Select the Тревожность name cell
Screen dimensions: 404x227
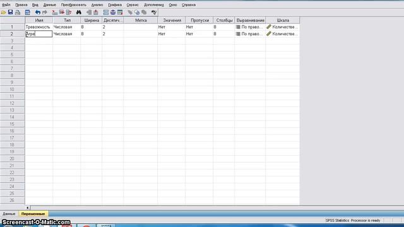click(39, 27)
